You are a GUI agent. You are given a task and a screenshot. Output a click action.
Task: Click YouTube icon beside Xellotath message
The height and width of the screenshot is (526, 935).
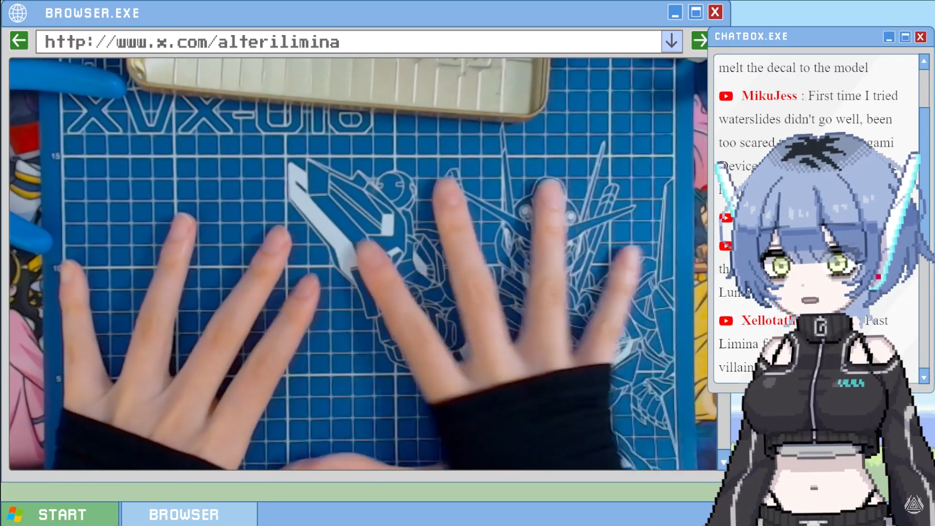click(x=726, y=321)
